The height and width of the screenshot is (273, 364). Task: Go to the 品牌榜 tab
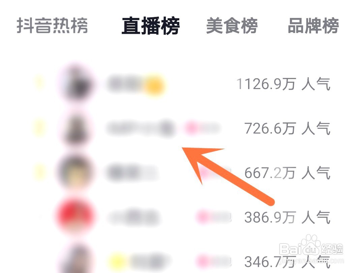313,26
